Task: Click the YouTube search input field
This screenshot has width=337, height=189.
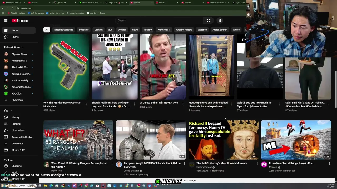Action: [x=159, y=20]
